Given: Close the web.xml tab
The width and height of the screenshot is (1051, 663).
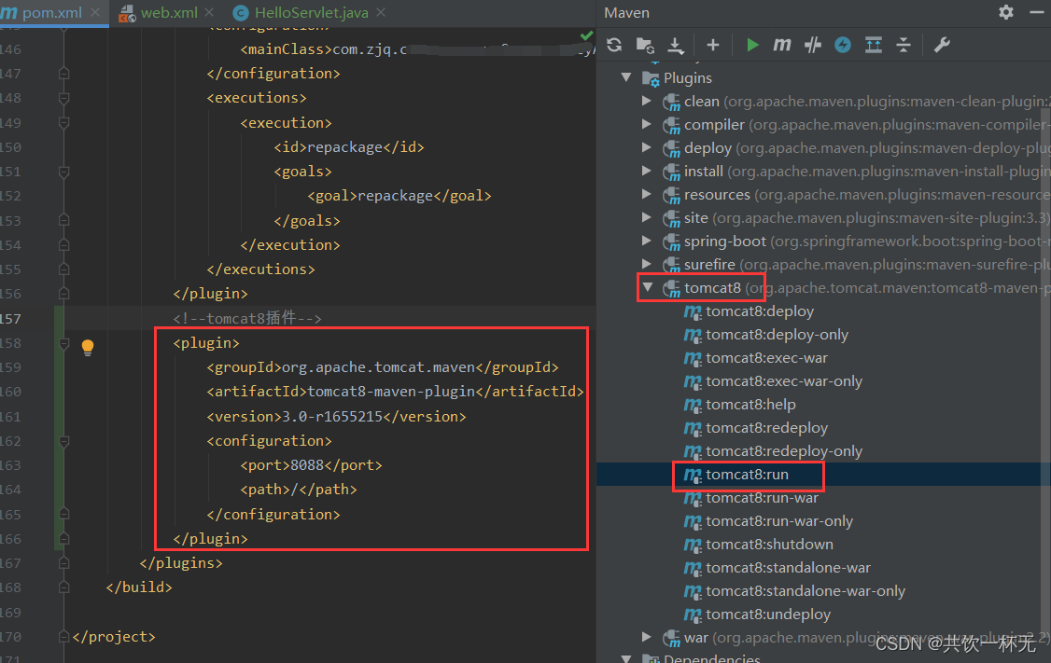Looking at the screenshot, I should (x=209, y=12).
